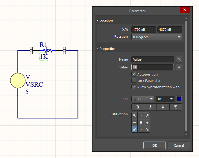Viewport: 199px width, 158px height.
Task: Select the VSRC text label
Action: pyautogui.click(x=34, y=85)
